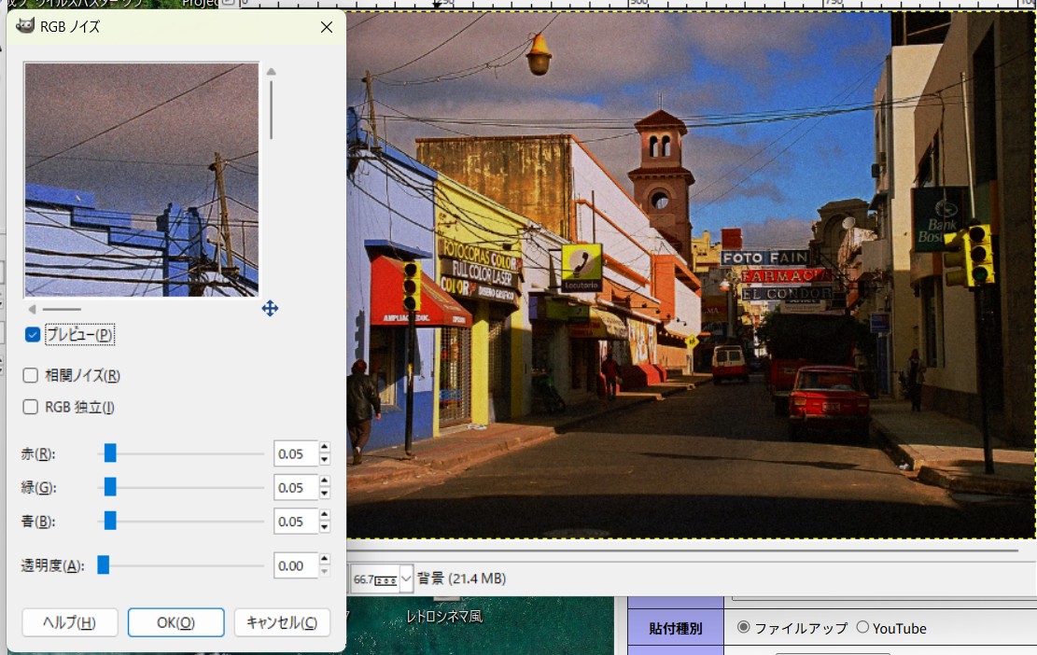Image resolution: width=1037 pixels, height=655 pixels.
Task: Increase the 透明度 (Alpha) value with up arrow
Action: [325, 560]
